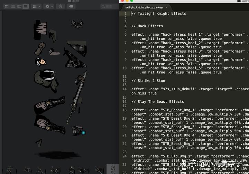
Task: Click the Edit Tags icon
Action: (70, 6)
